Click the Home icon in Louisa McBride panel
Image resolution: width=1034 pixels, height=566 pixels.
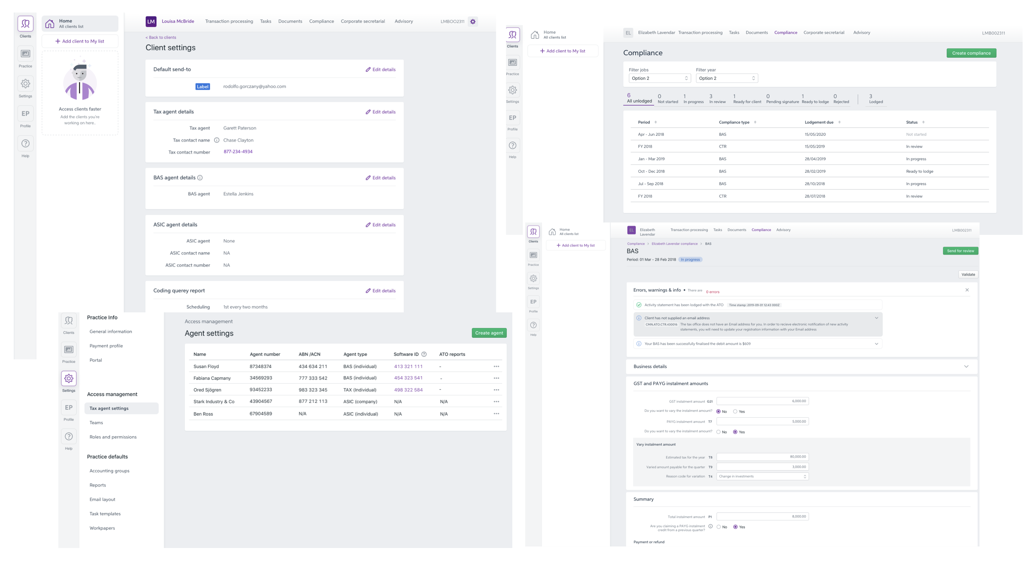click(50, 23)
